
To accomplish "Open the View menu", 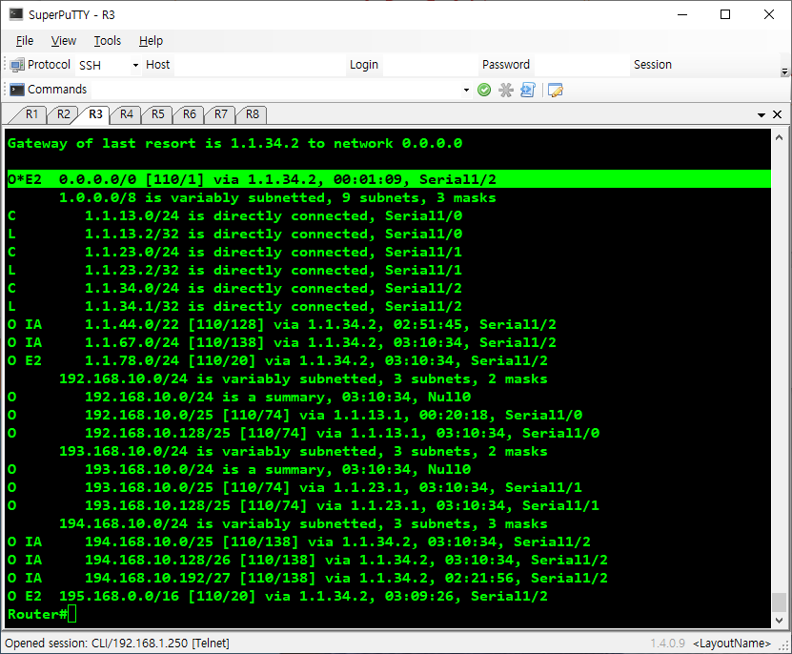I will (x=64, y=40).
